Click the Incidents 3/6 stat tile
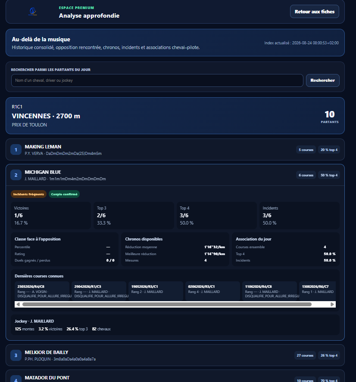The width and height of the screenshot is (356, 382). (300, 216)
